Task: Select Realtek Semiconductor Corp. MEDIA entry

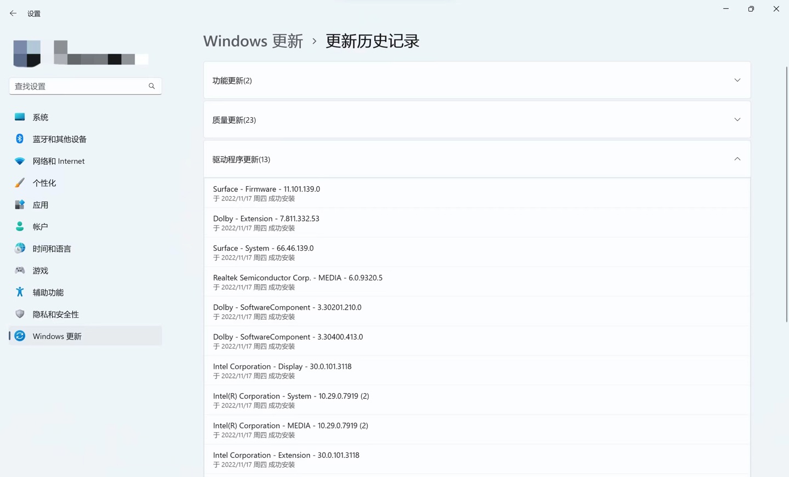Action: pyautogui.click(x=477, y=281)
